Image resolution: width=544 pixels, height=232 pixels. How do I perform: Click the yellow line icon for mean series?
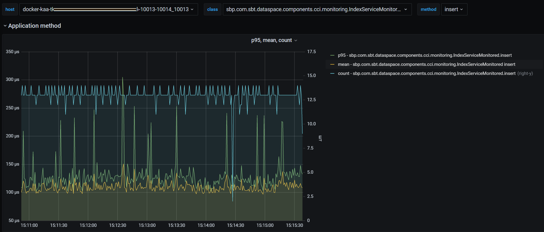coord(332,64)
